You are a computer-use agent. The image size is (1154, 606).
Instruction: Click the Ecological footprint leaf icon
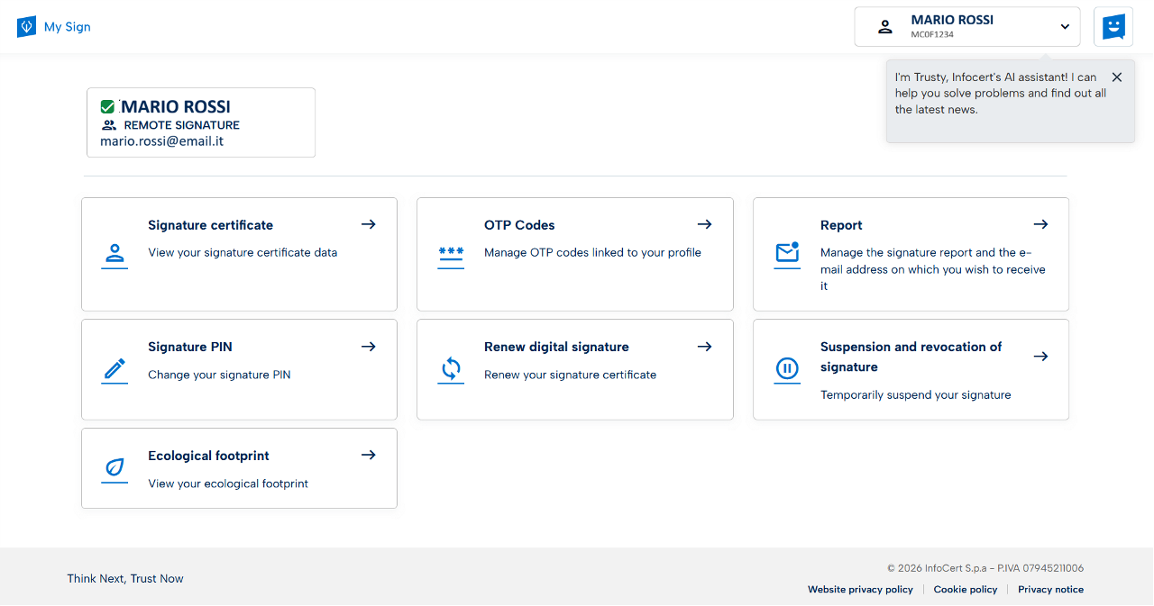tap(114, 468)
